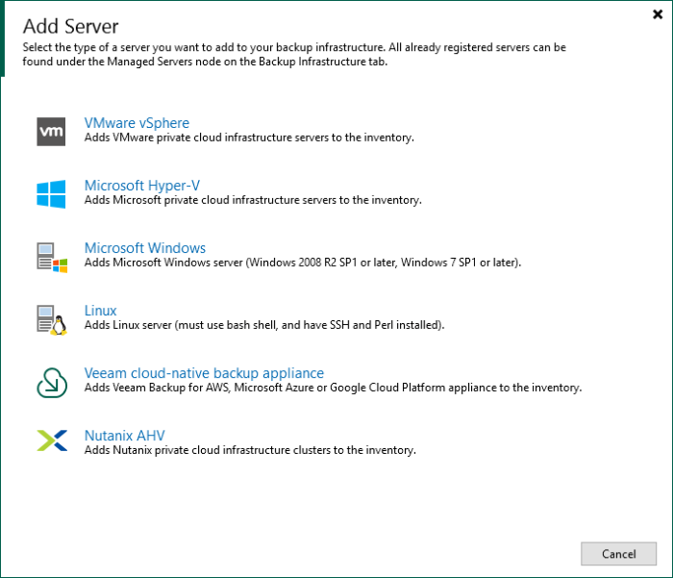
Task: Click 'Adds VMware private cloud infrastructure' description
Action: [249, 138]
